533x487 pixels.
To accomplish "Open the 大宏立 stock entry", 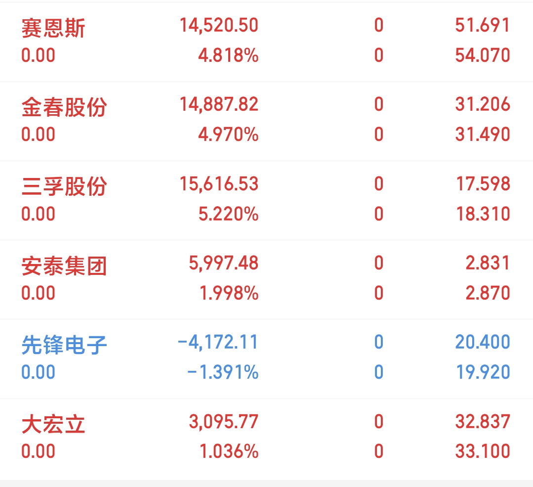I will (x=267, y=440).
